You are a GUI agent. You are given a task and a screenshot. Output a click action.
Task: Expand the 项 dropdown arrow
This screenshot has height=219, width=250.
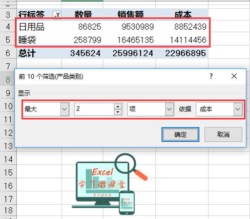point(169,109)
